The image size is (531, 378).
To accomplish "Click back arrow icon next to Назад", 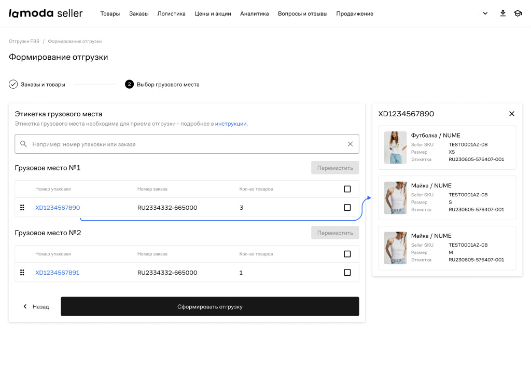I will point(24,307).
